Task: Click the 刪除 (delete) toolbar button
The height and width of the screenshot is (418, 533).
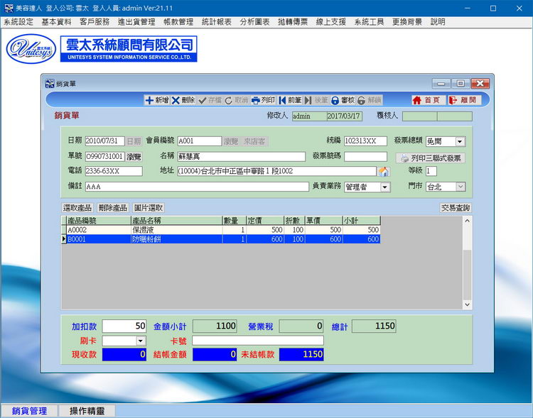Action: pos(183,101)
